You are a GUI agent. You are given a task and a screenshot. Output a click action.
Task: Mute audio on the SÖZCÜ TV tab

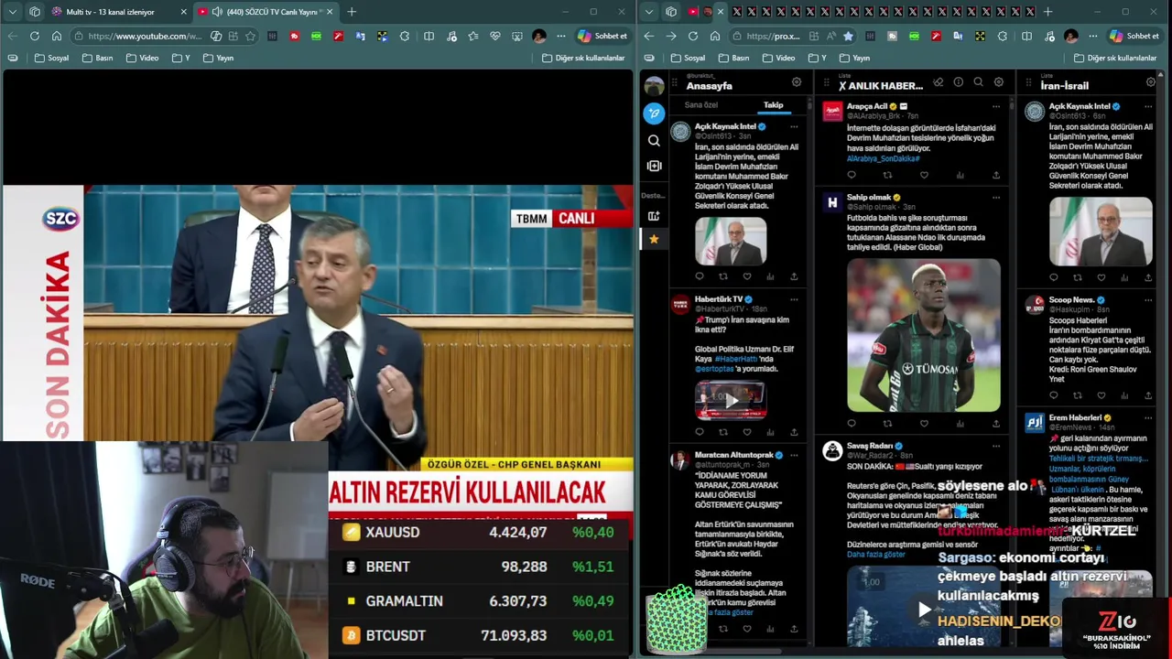coord(217,12)
